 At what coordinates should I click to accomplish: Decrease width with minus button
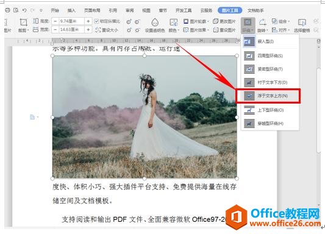pyautogui.click(x=55, y=30)
